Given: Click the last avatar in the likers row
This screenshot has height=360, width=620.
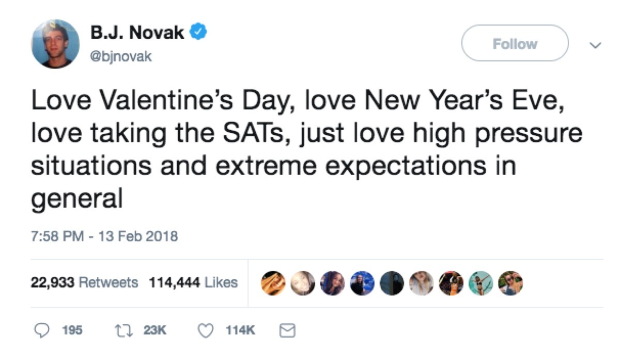Looking at the screenshot, I should point(509,282).
